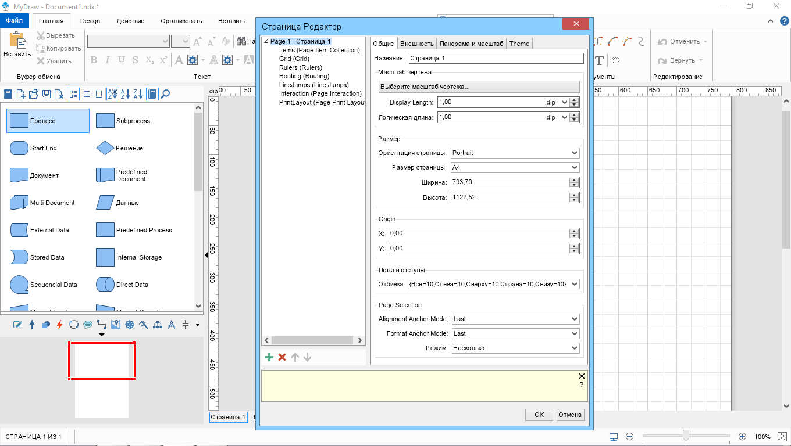Click the Название text field
791x446 pixels.
pyautogui.click(x=496, y=58)
